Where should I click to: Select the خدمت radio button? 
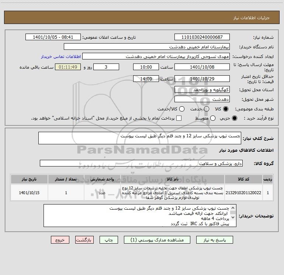point(207,109)
